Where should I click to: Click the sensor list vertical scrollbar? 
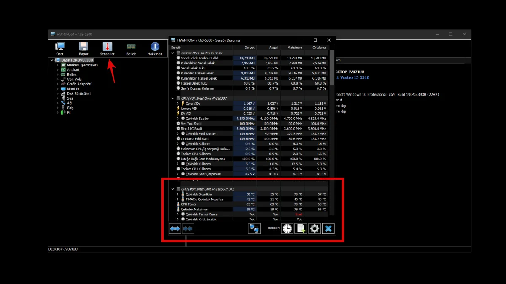332,126
